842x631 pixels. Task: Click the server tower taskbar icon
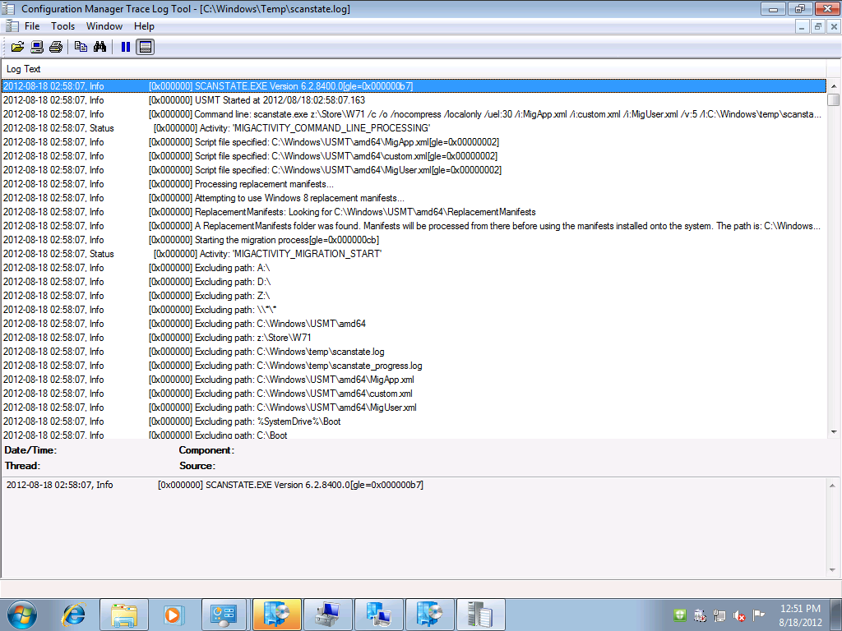480,615
